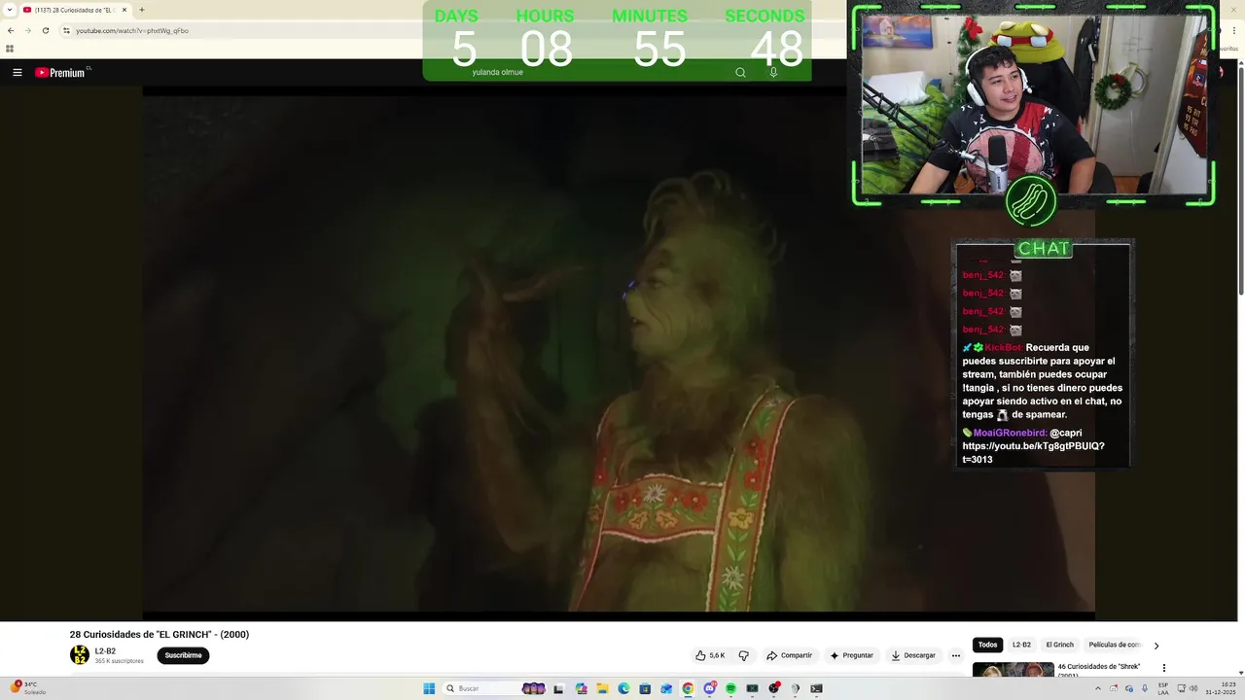Click the Grinch video player area

[619, 353]
